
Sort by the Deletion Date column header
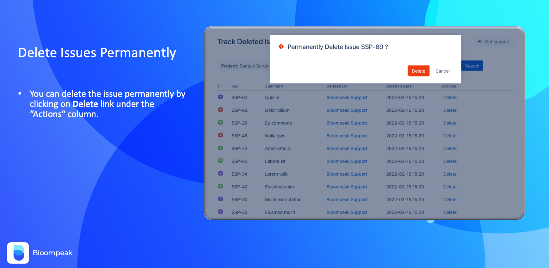point(400,86)
